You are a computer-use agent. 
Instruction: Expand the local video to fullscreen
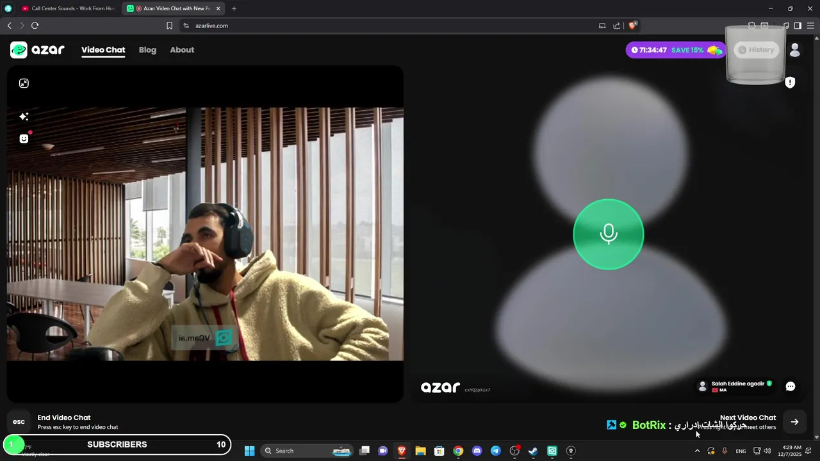24,83
